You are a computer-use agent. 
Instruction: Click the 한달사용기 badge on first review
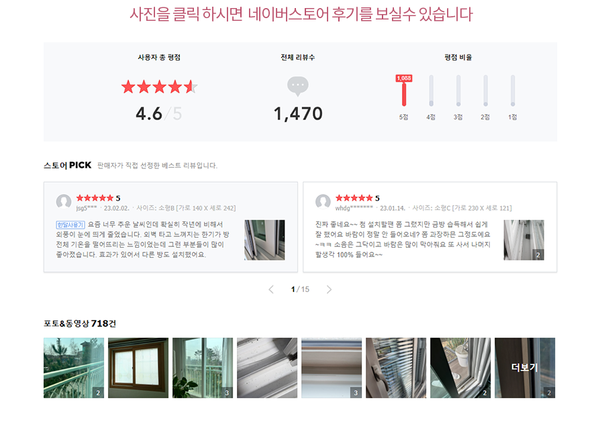click(70, 225)
